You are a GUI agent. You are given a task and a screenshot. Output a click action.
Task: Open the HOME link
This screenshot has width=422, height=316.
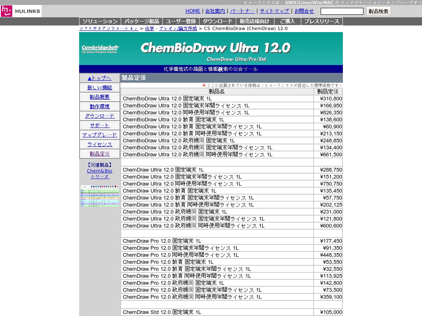tap(193, 11)
